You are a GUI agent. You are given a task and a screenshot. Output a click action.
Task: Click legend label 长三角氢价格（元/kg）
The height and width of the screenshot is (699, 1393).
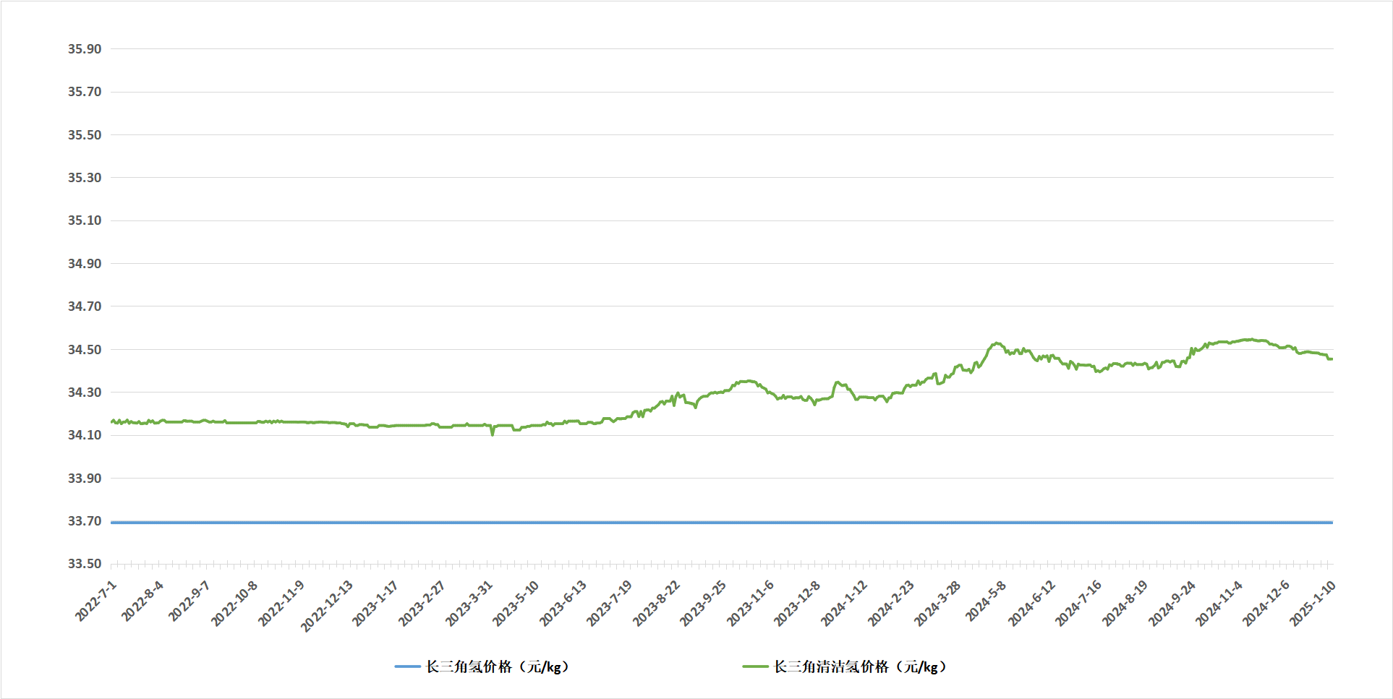click(498, 666)
